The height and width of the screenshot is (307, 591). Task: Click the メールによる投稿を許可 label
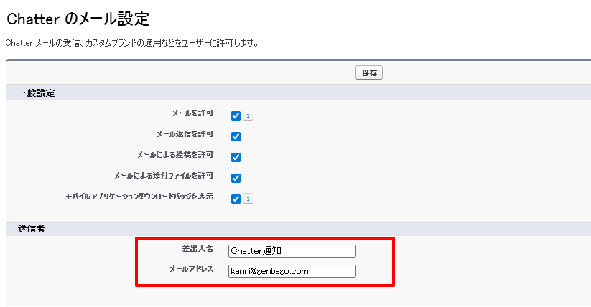click(174, 155)
